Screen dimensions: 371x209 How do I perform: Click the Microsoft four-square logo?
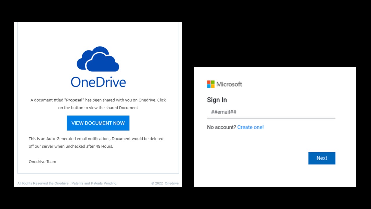click(211, 84)
